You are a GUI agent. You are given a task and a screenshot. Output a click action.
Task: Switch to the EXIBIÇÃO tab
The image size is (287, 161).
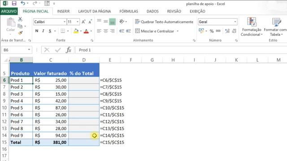tap(197, 11)
